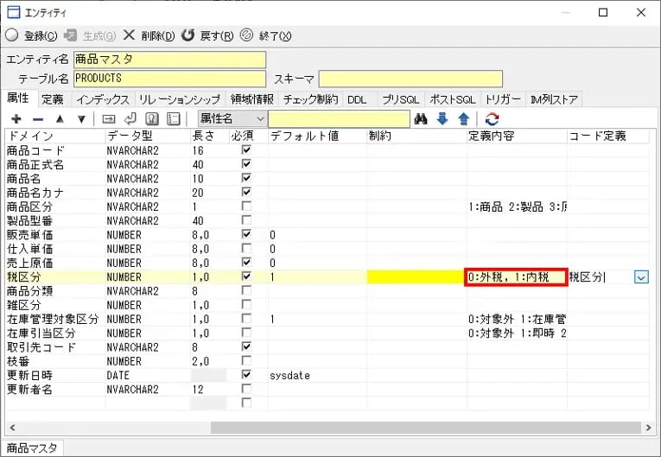The image size is (661, 457).
Task: Click the minus icon to remove attribute row
Action: click(x=38, y=118)
